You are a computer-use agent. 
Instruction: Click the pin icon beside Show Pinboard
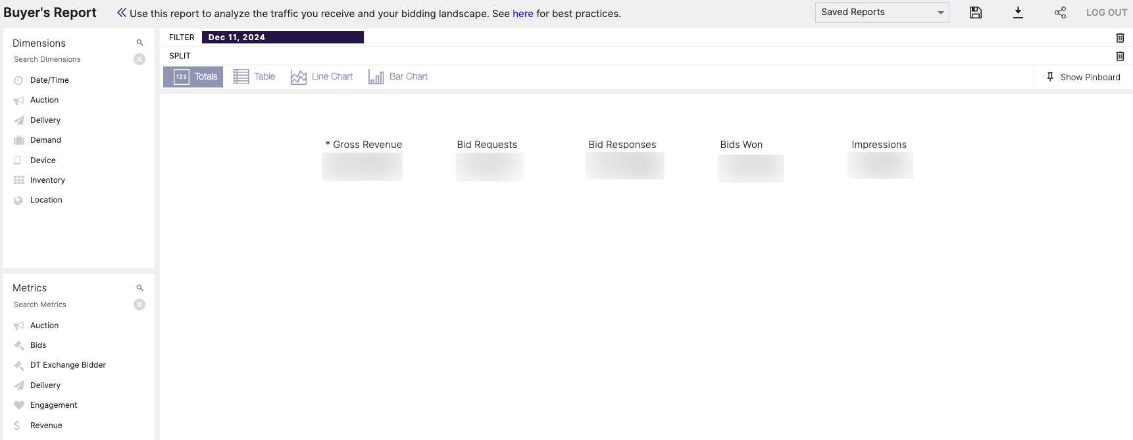(x=1050, y=77)
